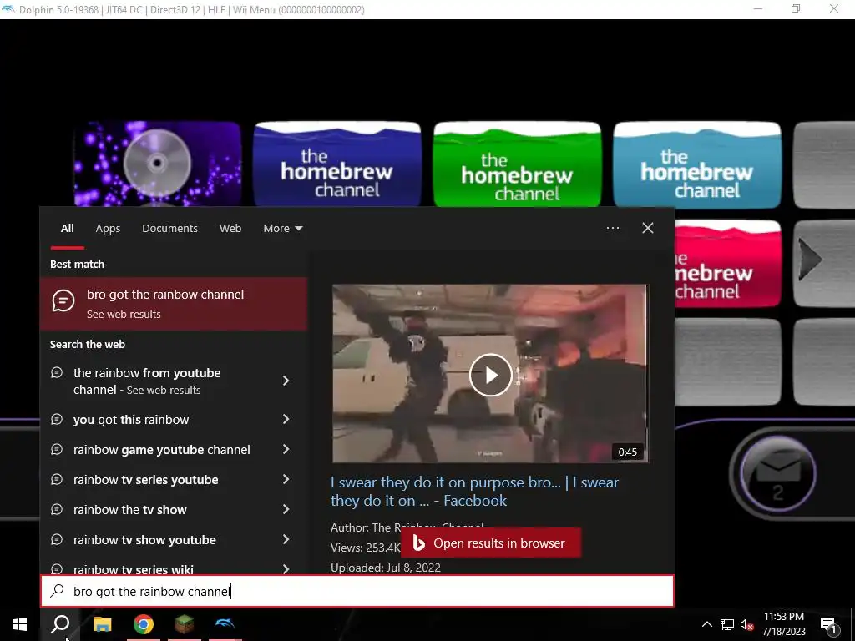855x641 pixels.
Task: Launch the dark blue homebrew channel
Action: click(x=337, y=164)
